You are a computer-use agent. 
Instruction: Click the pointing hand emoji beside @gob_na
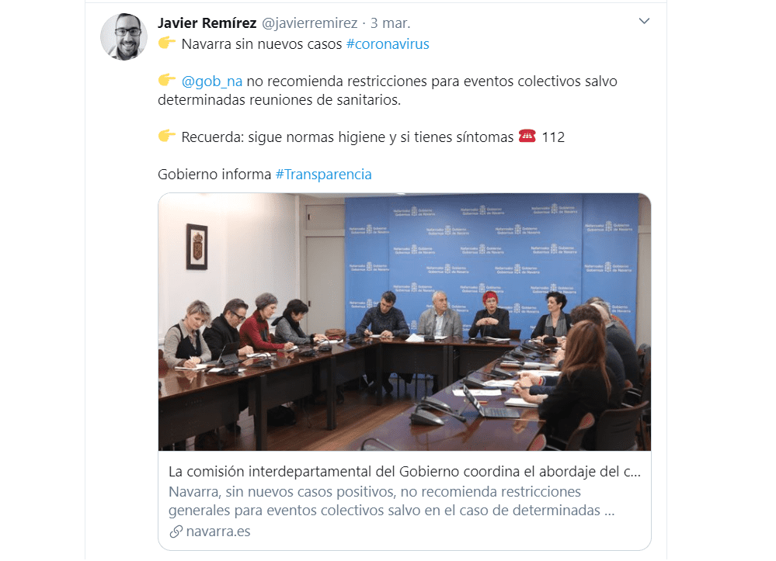(x=167, y=80)
